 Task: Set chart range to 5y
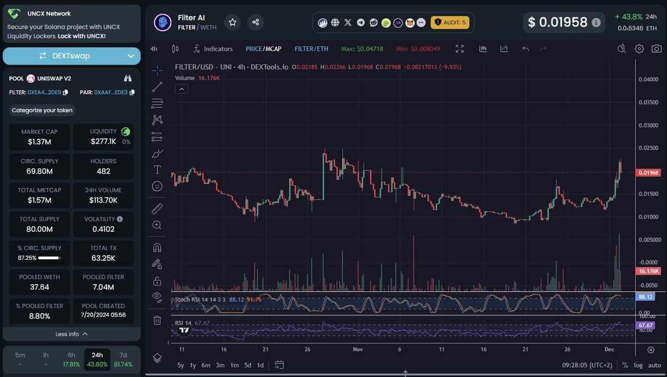click(x=181, y=365)
